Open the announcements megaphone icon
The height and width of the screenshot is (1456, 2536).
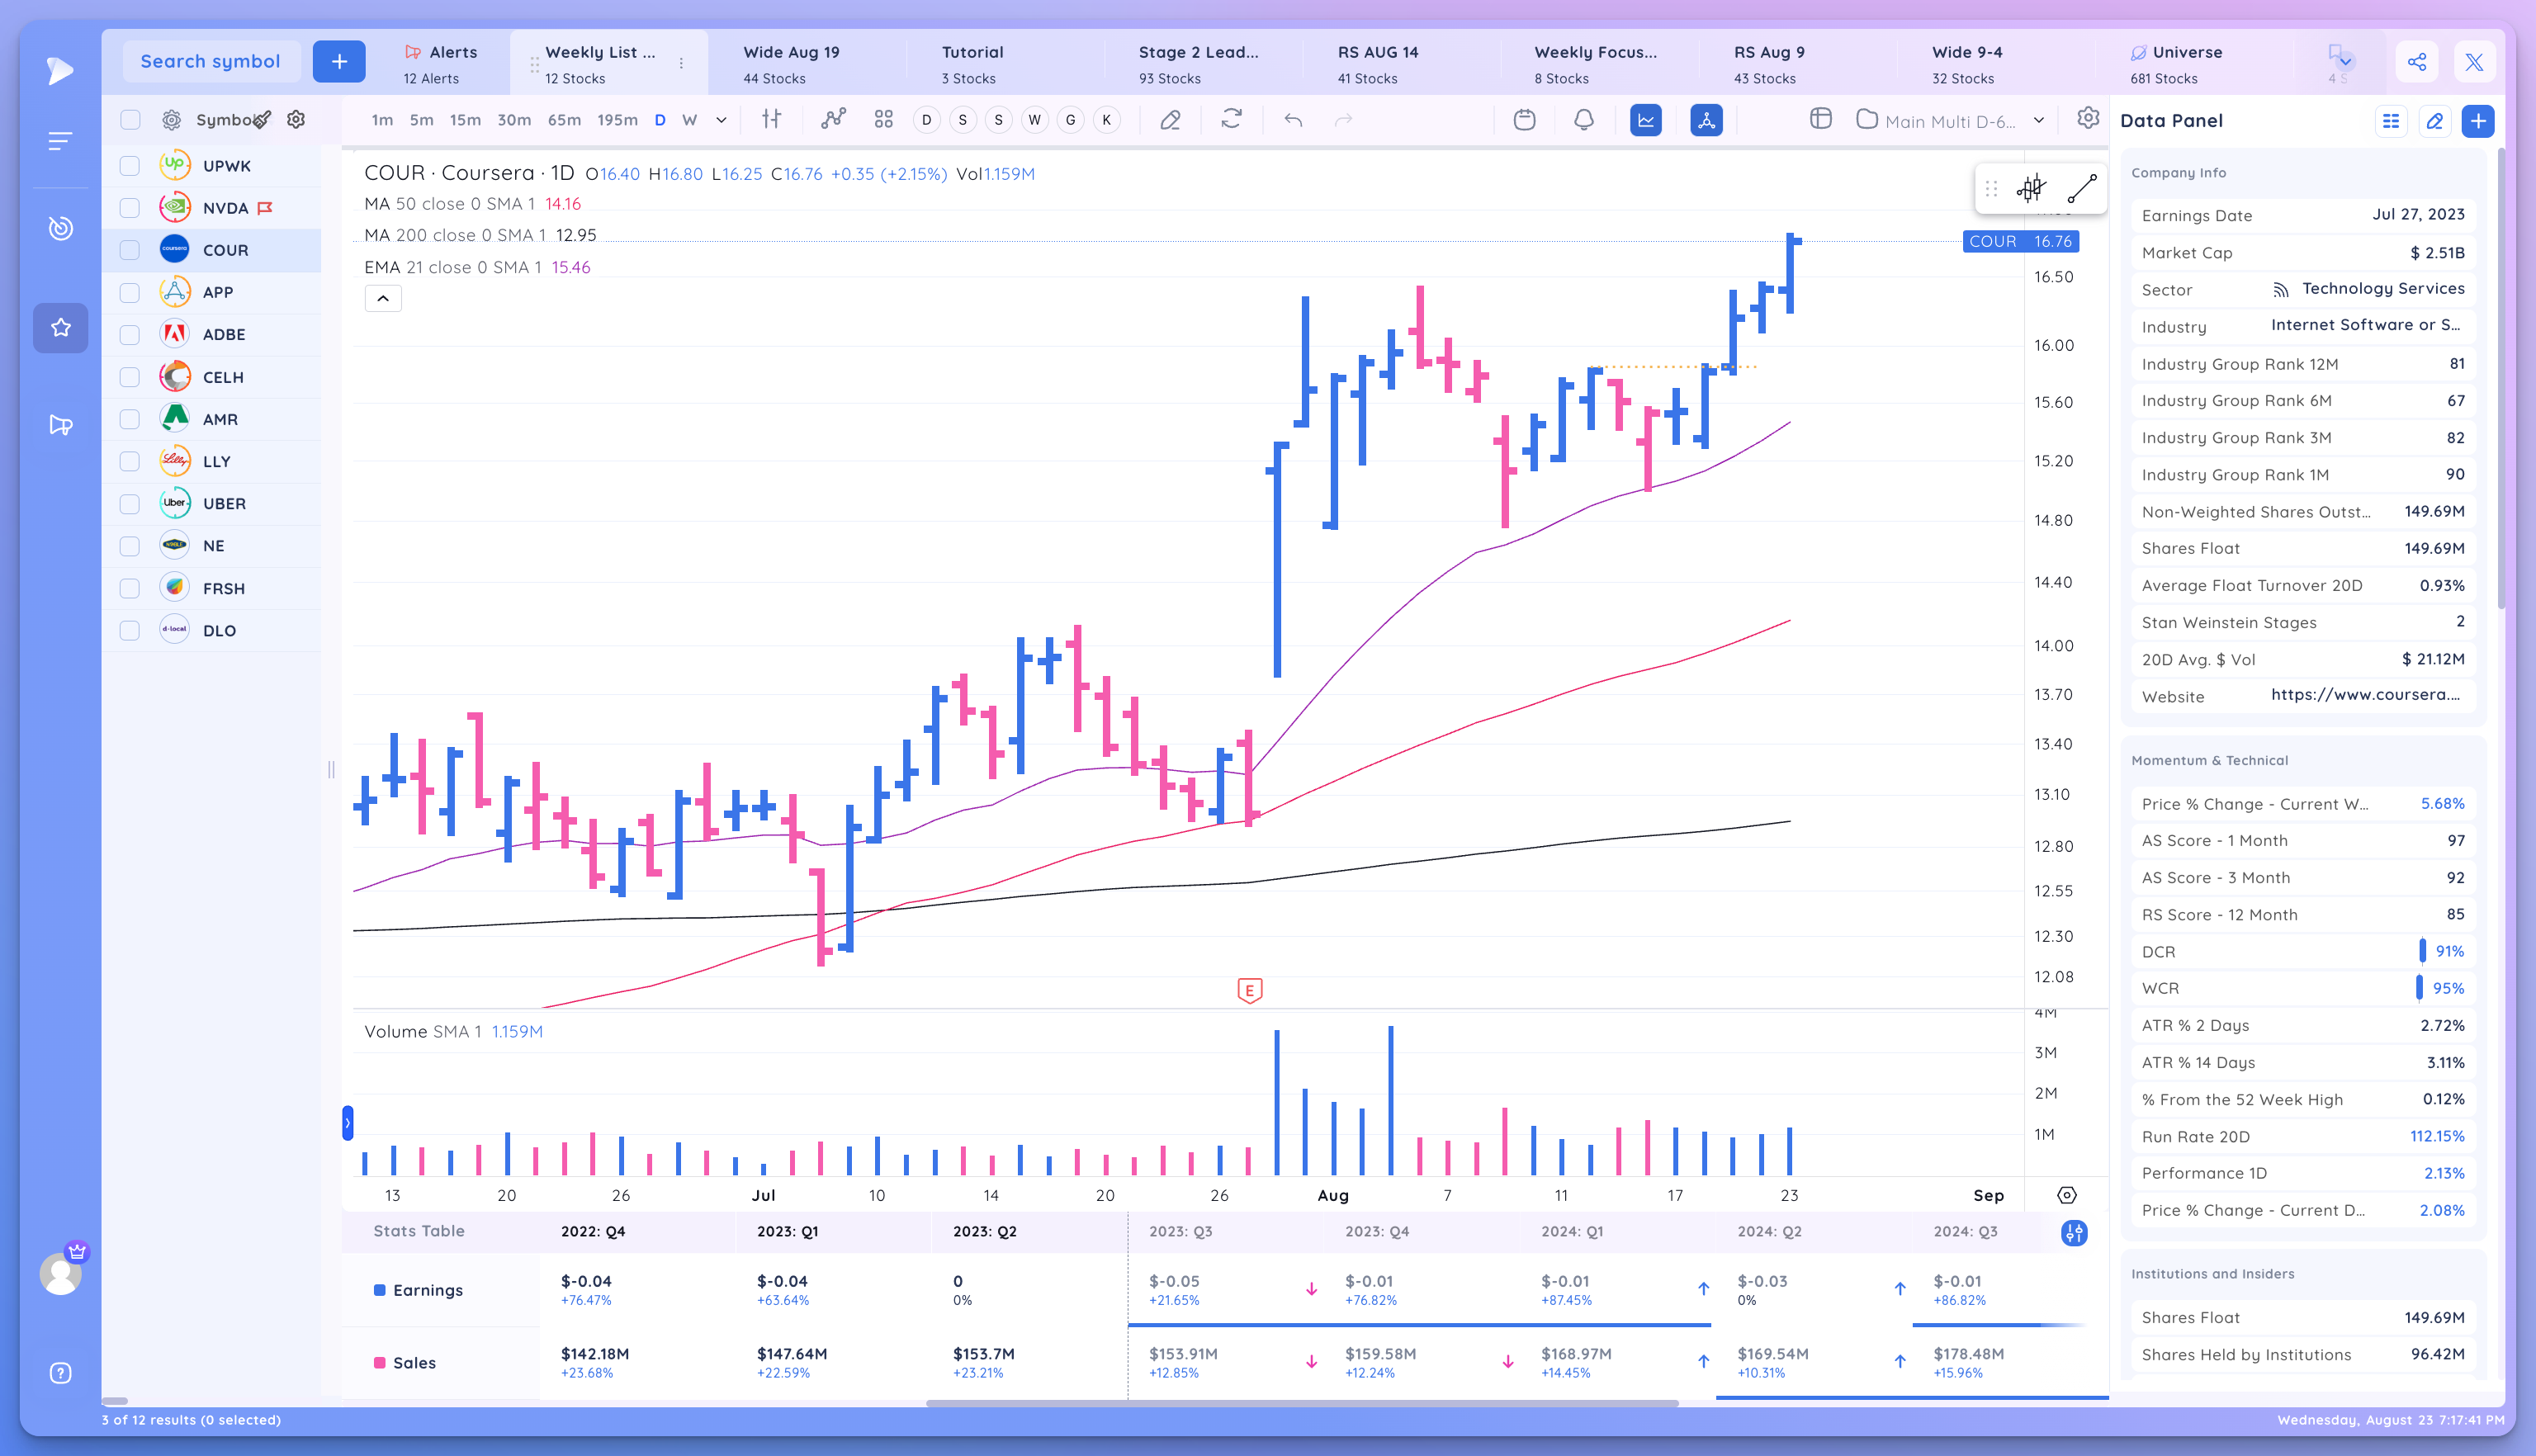60,425
